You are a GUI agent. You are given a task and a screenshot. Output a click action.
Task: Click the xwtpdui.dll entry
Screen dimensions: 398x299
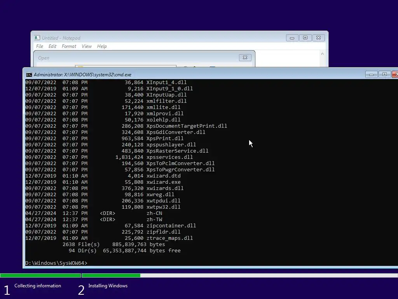[163, 201]
